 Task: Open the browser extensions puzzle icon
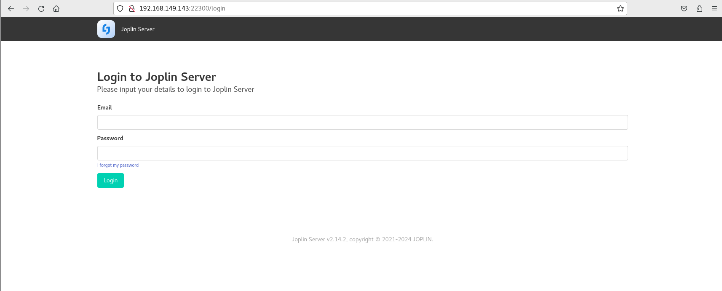click(x=699, y=8)
